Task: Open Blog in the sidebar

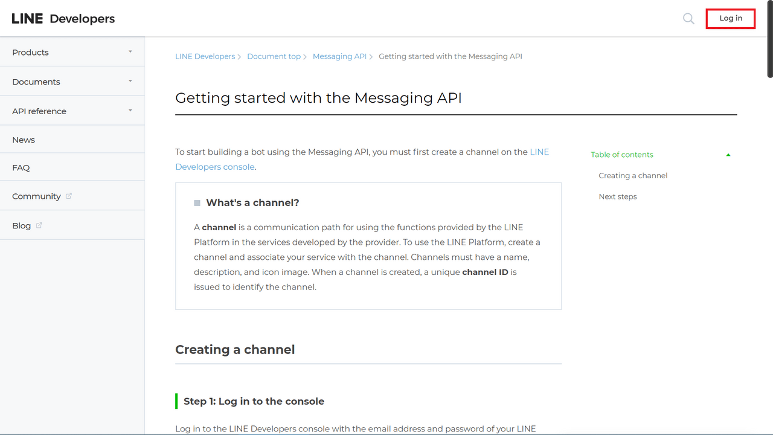Action: click(x=21, y=225)
